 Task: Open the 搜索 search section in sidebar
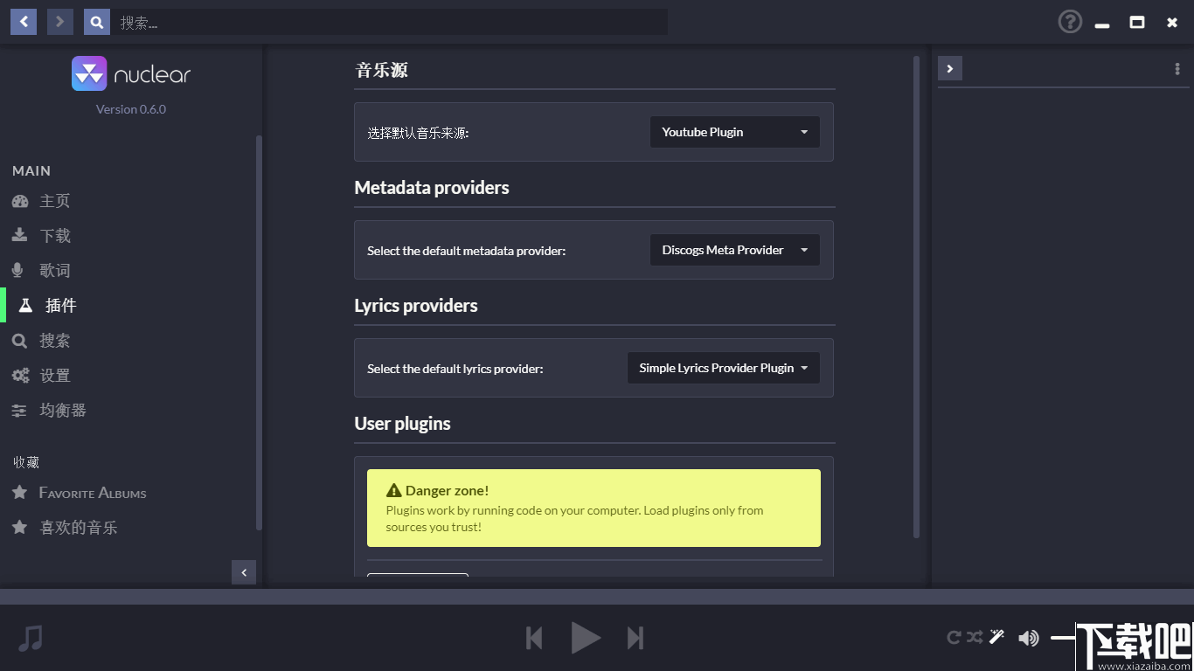point(54,340)
